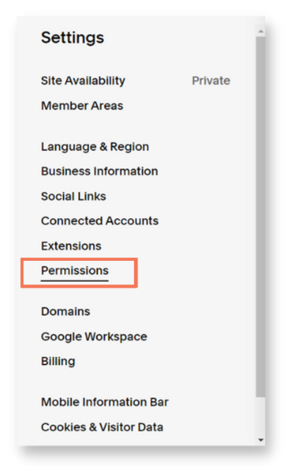The height and width of the screenshot is (466, 291).
Task: Click scrollbar track below the thumb
Action: tap(260, 416)
